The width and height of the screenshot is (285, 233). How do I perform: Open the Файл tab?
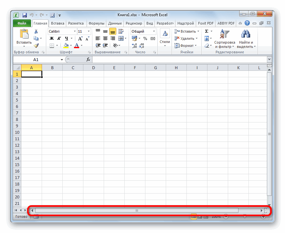tap(22, 23)
